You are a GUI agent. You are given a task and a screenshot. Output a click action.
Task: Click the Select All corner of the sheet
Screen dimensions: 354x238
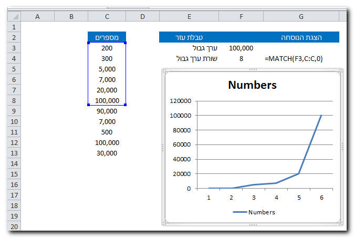tap(13, 17)
